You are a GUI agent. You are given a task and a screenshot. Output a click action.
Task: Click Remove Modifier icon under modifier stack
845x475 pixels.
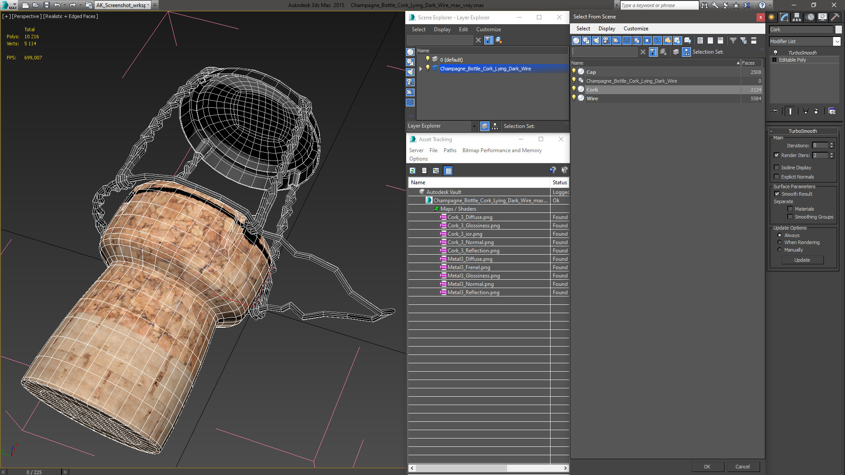816,111
